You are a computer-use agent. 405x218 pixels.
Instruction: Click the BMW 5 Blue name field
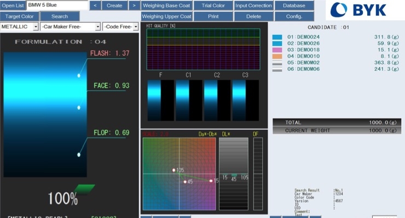[x=57, y=5]
